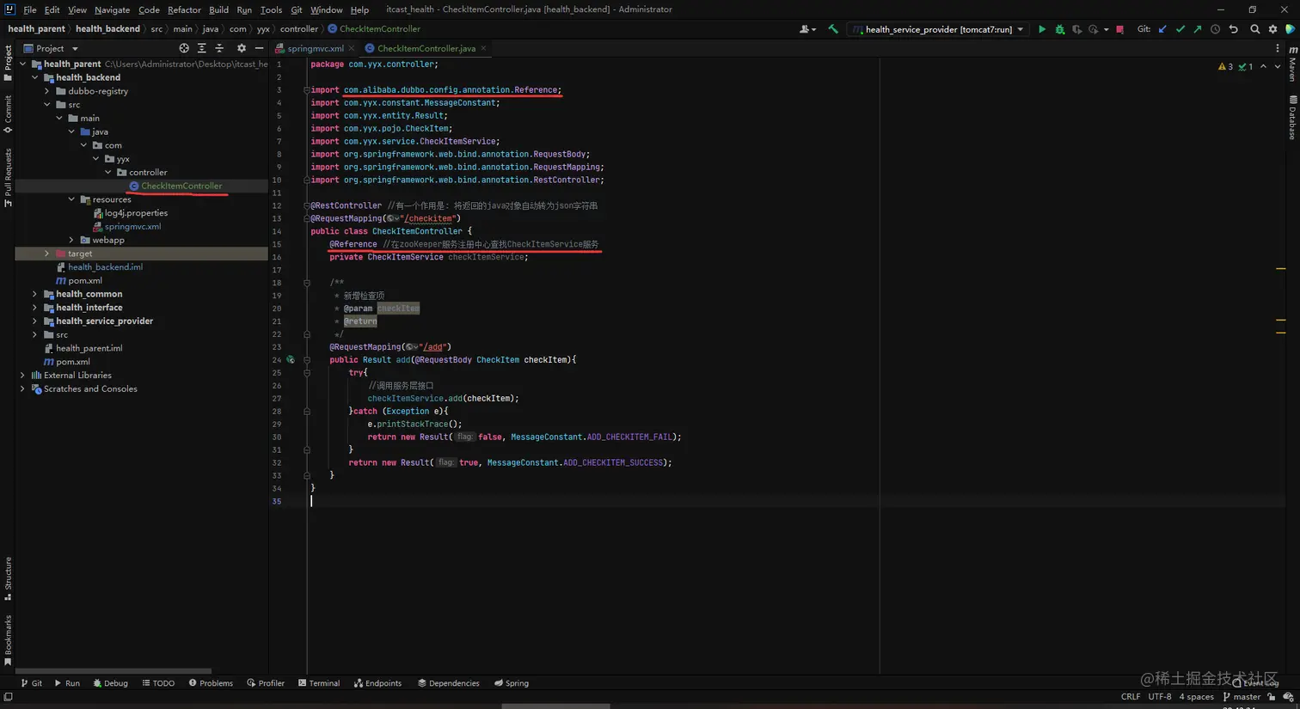Open Search Everywhere magnifier icon
Viewport: 1300px width, 709px height.
pyautogui.click(x=1254, y=29)
